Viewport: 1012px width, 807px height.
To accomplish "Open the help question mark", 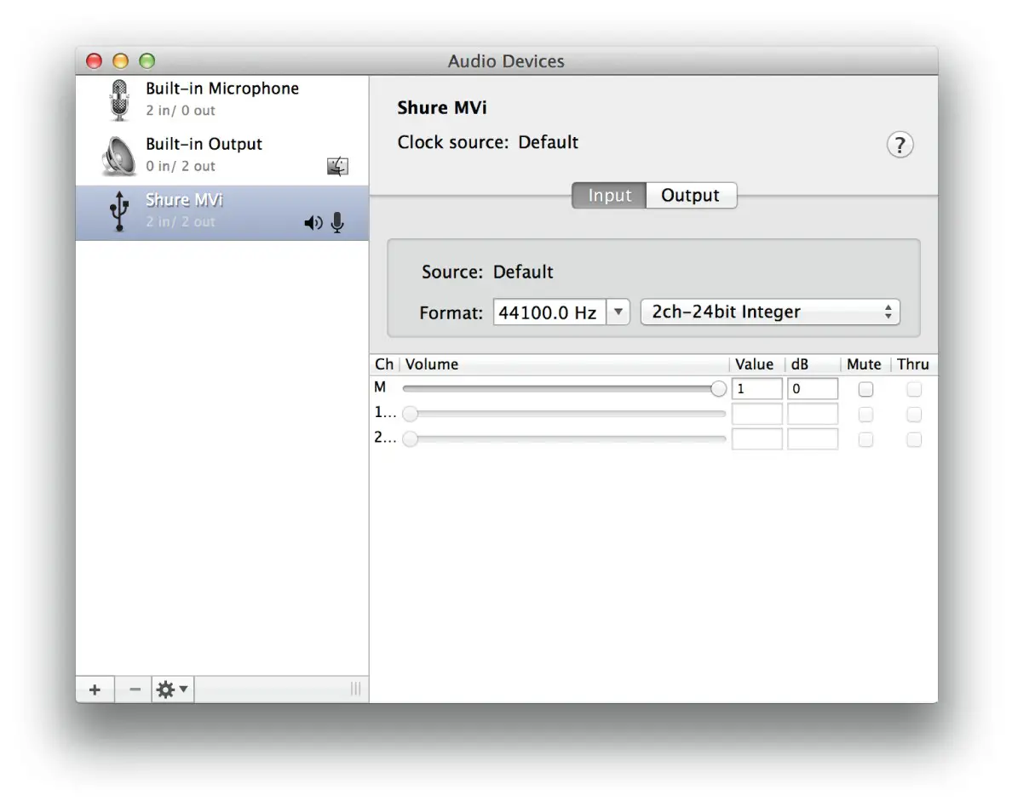I will (900, 145).
